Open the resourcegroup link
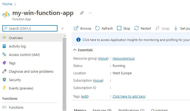 tap(124, 59)
